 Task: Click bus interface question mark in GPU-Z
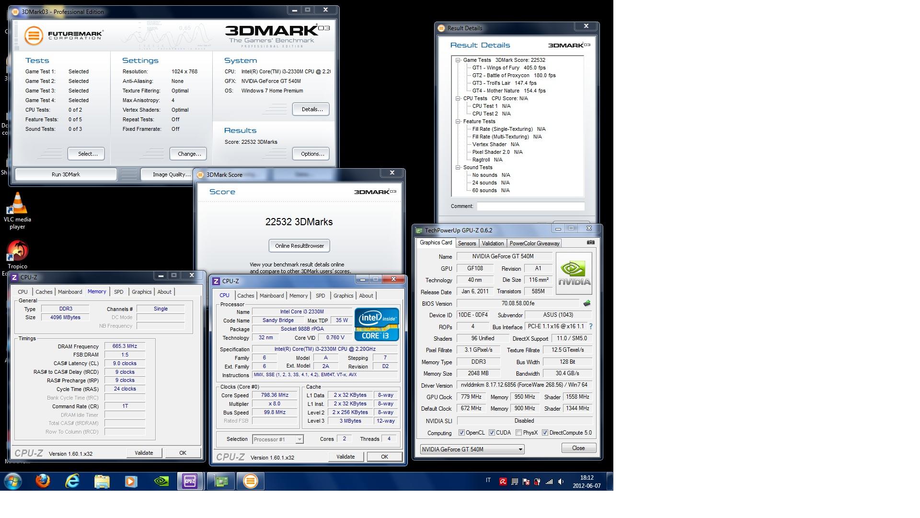[590, 326]
